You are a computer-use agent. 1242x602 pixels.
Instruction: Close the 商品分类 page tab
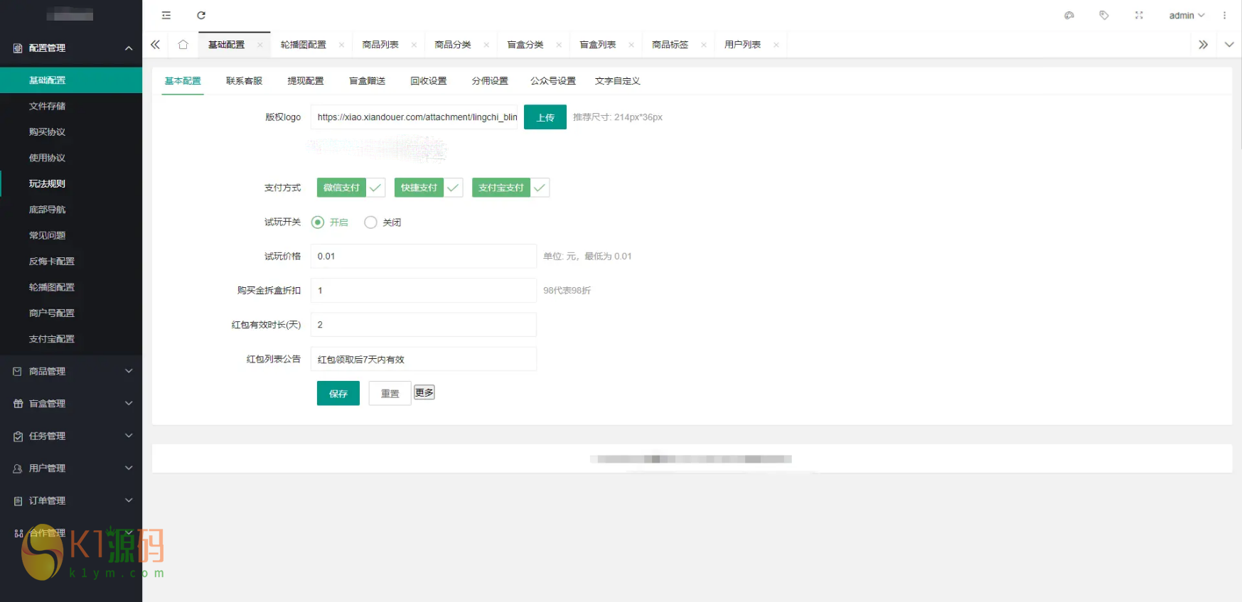click(x=487, y=45)
